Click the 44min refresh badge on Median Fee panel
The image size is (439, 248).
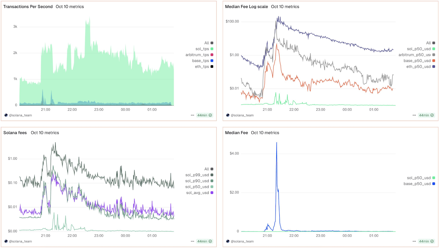[x=426, y=241]
